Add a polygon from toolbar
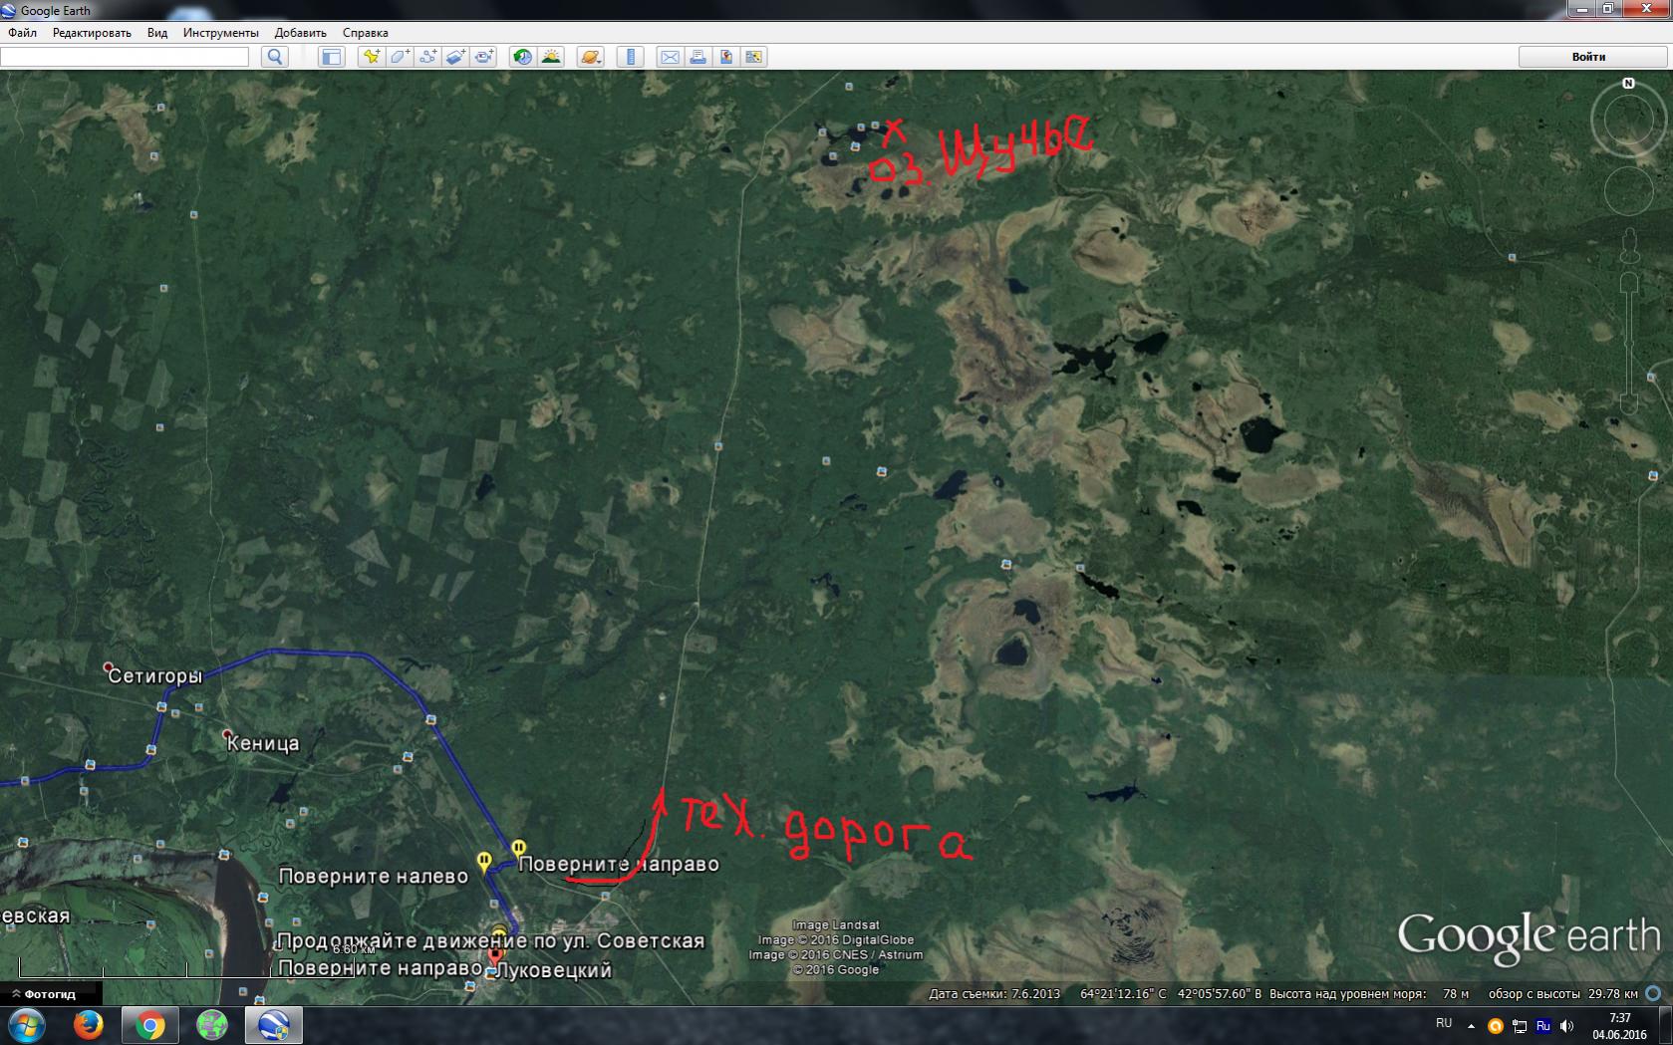Screen dimensions: 1673x1045 click(x=400, y=57)
